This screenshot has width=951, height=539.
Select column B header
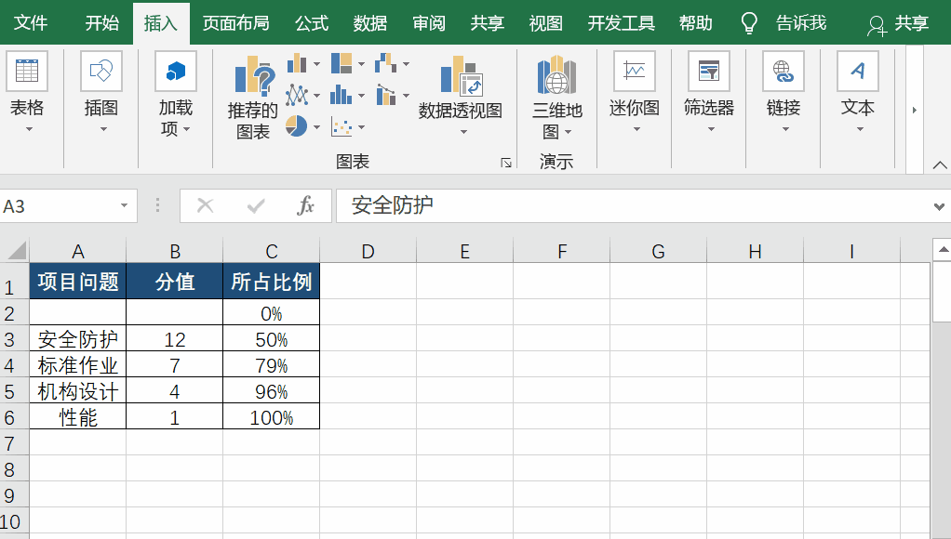pos(175,251)
